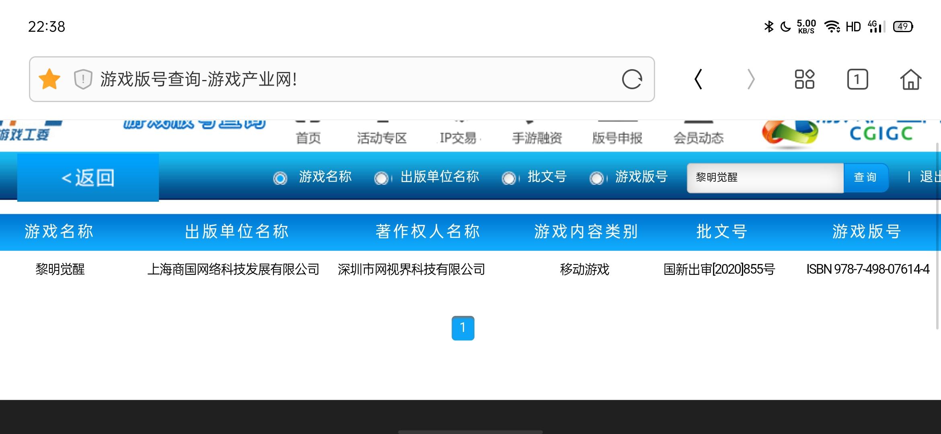Click the 退出 link
The height and width of the screenshot is (434, 941).
(930, 177)
